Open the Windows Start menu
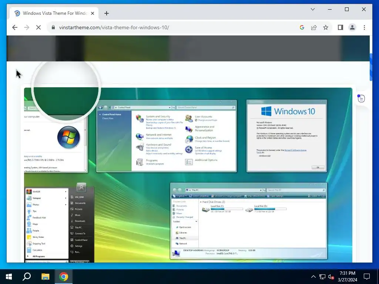The image size is (379, 284). tap(9, 277)
